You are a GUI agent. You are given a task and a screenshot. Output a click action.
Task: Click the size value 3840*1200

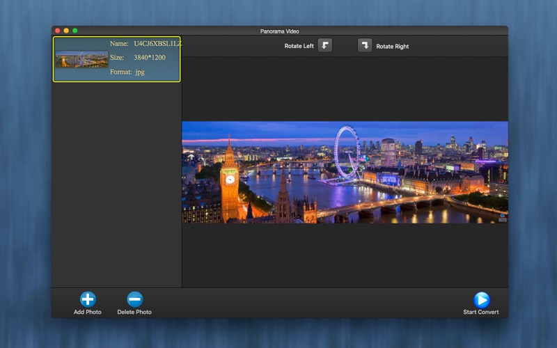pos(150,58)
